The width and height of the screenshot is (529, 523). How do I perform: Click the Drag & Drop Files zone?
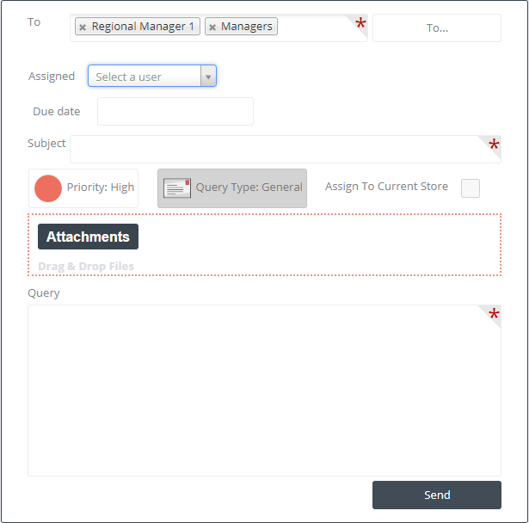coord(265,244)
